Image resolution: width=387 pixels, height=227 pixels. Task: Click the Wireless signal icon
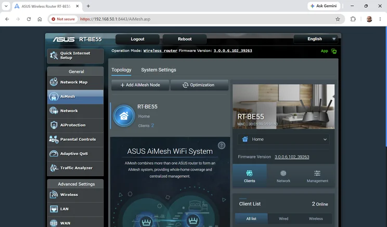coord(54,194)
